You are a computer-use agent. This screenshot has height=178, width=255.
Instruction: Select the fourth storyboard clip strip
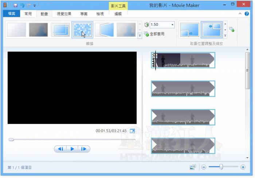(x=183, y=146)
